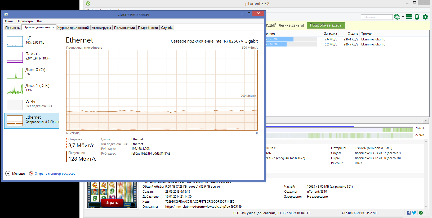Click the 128 Мбит/с receive rate value
Screen dimensions: 432x218
click(x=82, y=159)
